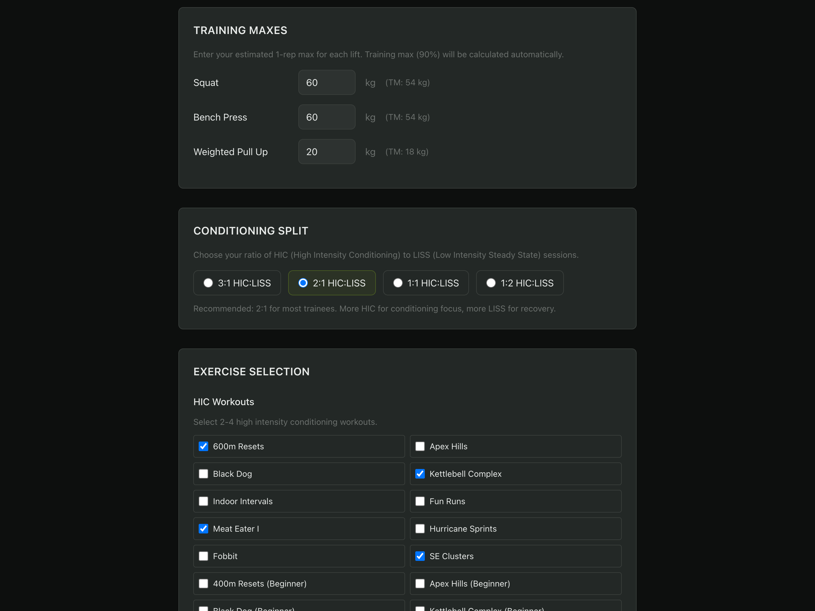This screenshot has width=815, height=611.
Task: Select the 3:1 HIC:LISS ratio
Action: [x=208, y=283]
